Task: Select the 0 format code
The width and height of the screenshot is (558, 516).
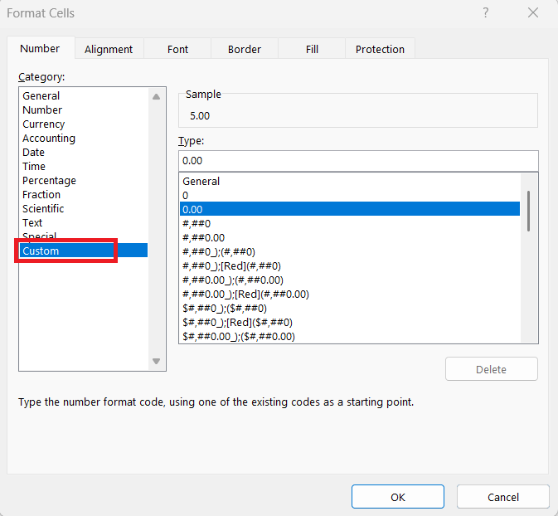Action: (x=350, y=196)
